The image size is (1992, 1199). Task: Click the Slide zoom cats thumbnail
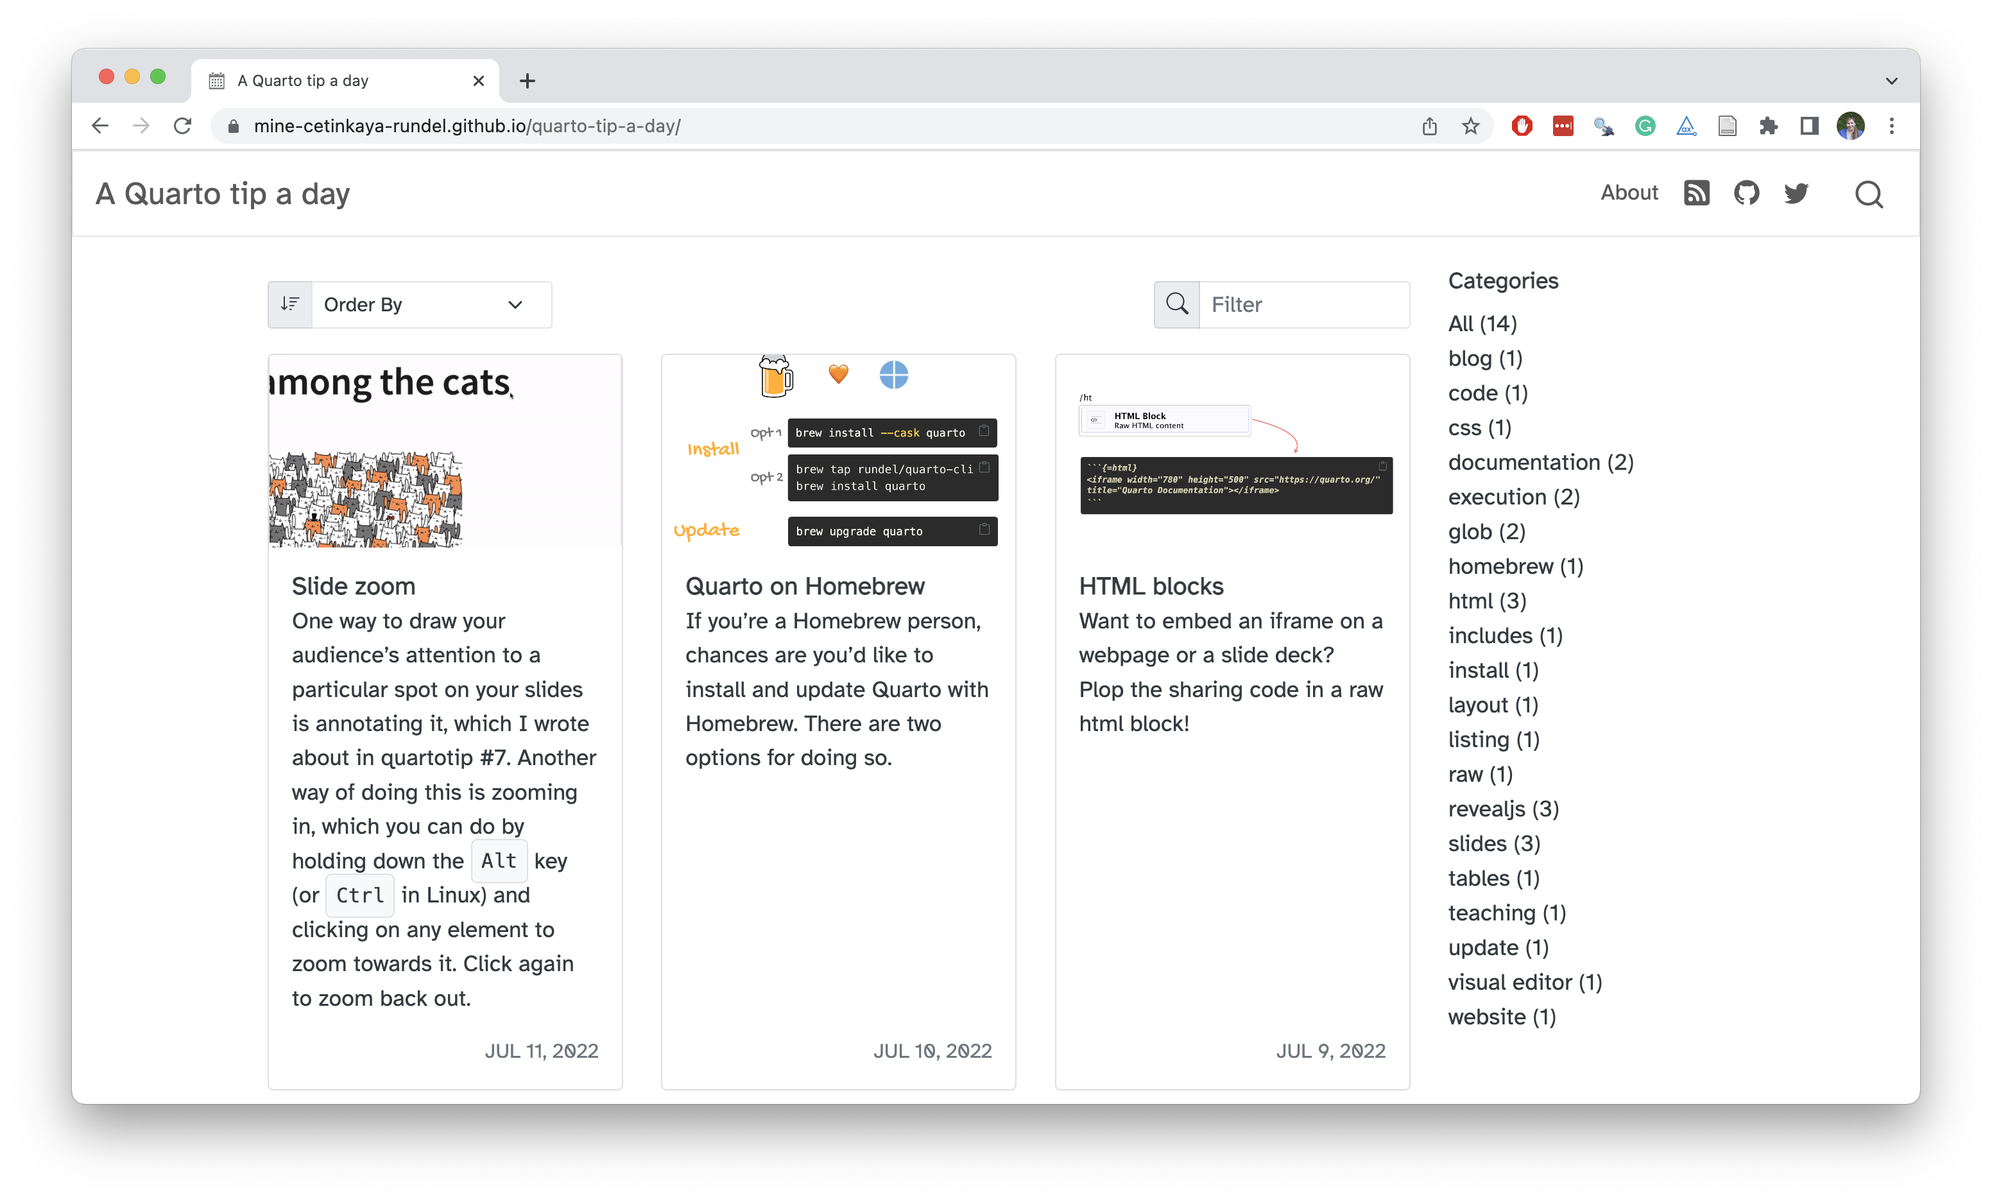click(444, 451)
